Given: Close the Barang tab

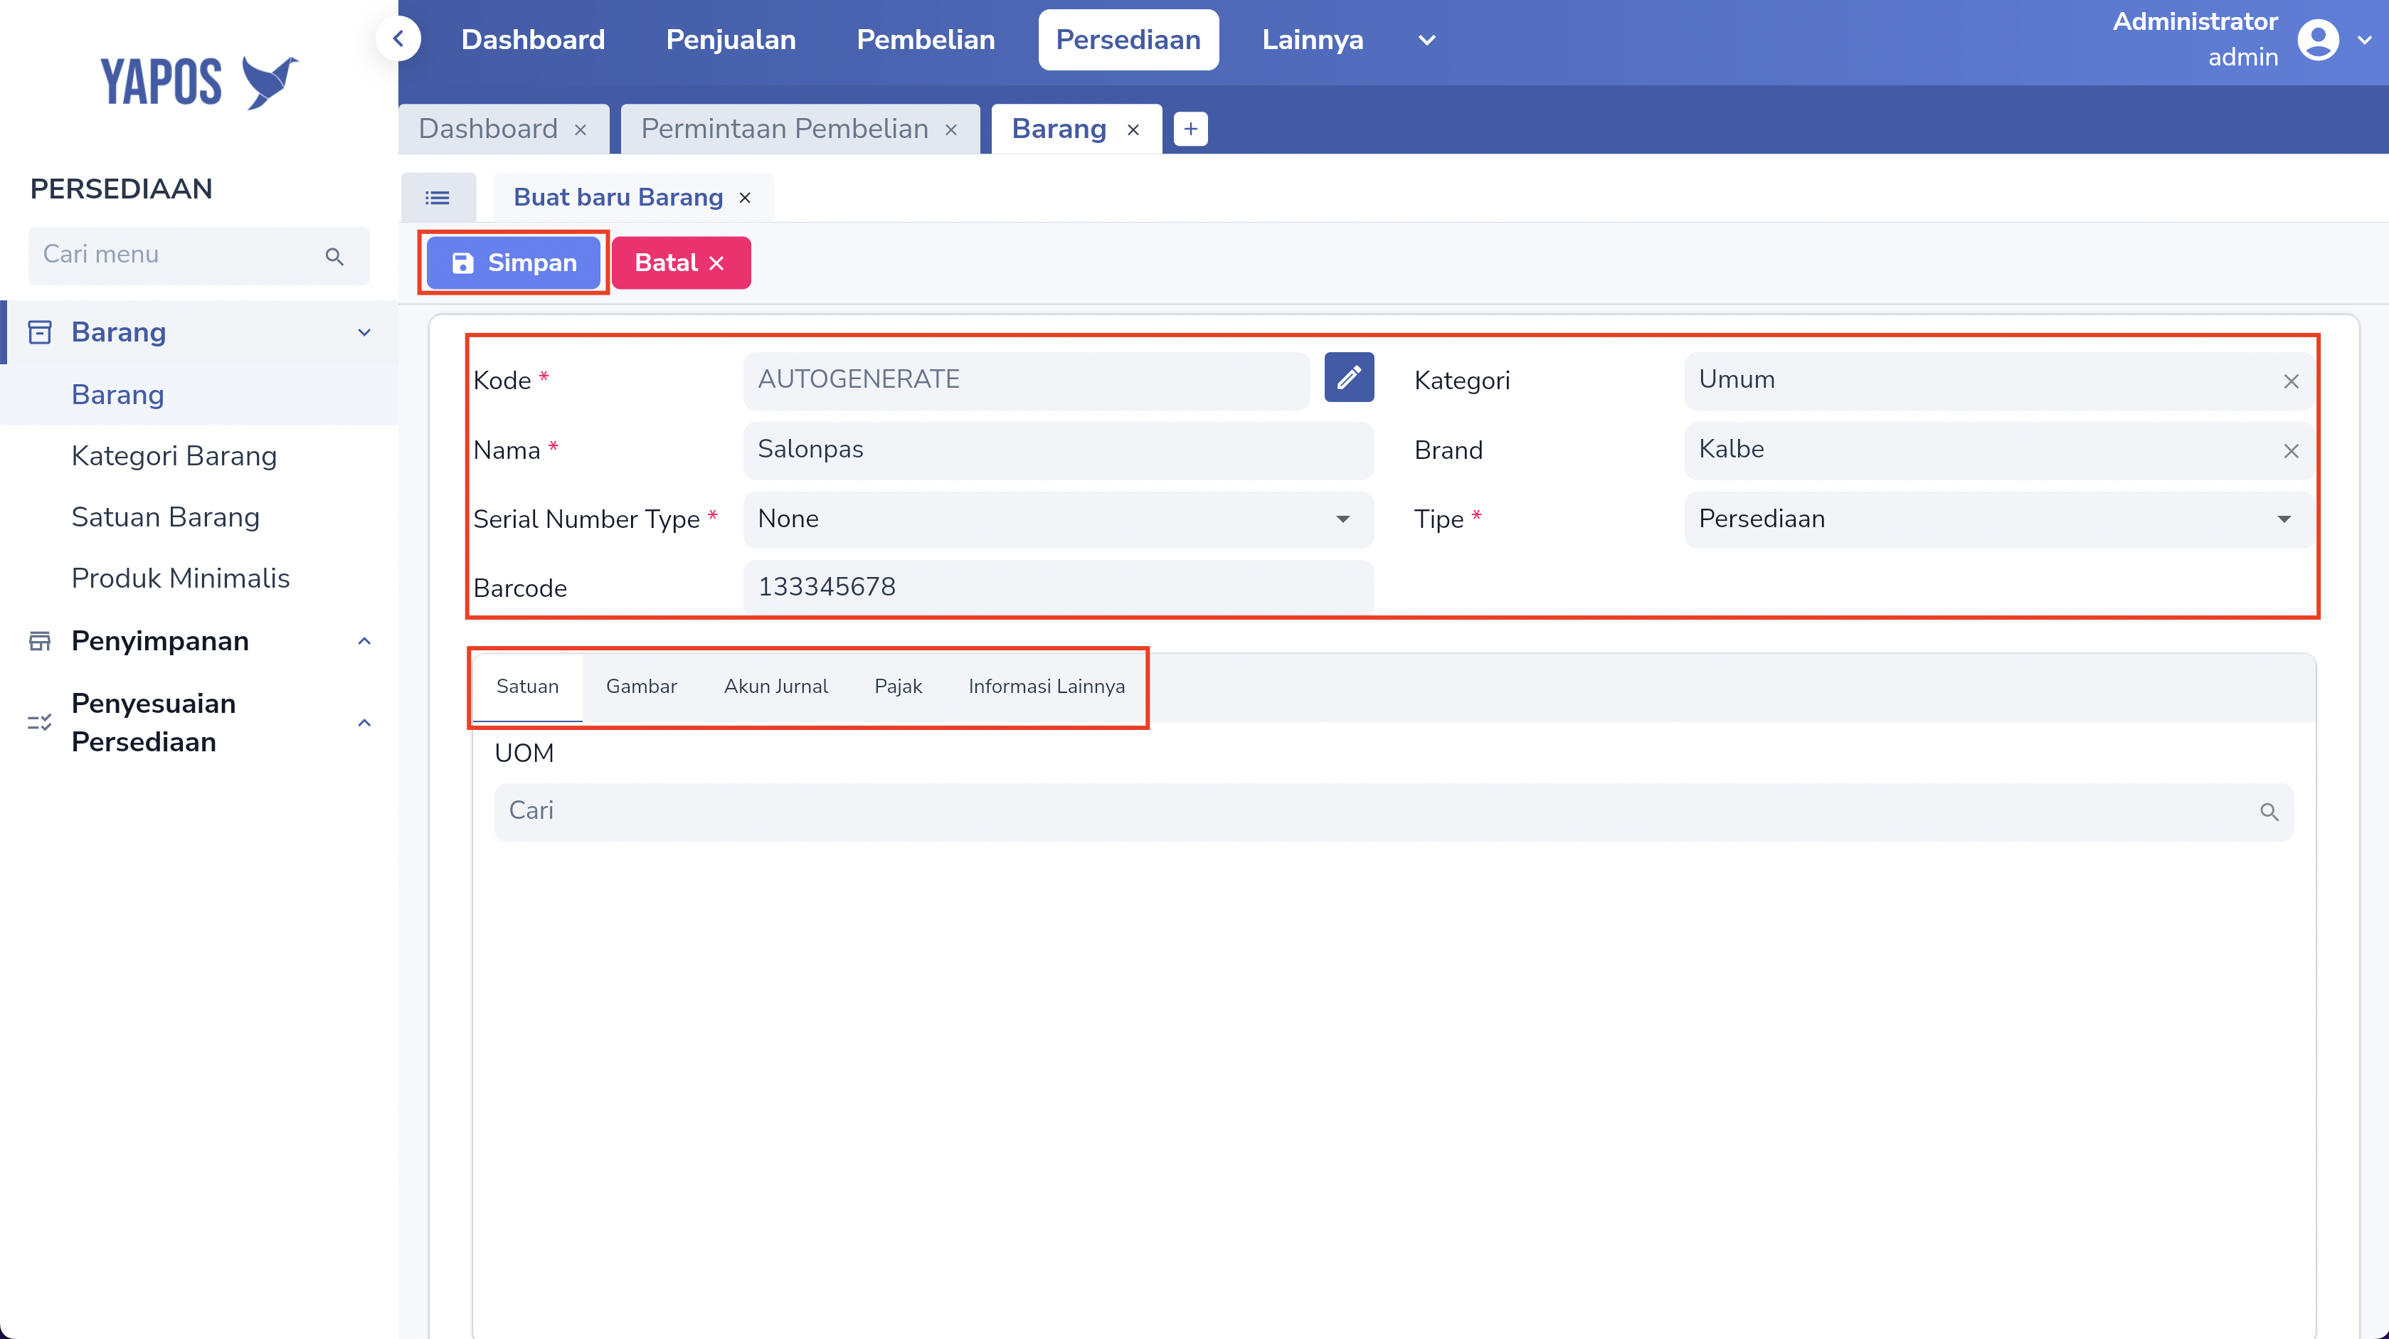Looking at the screenshot, I should point(1133,129).
